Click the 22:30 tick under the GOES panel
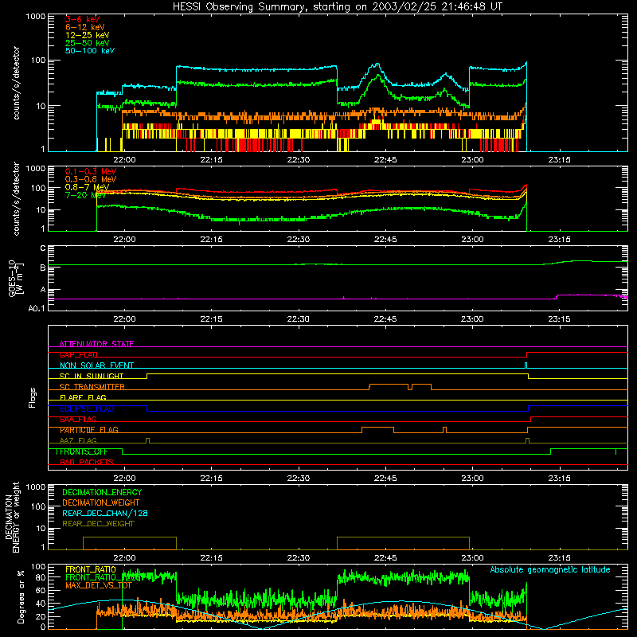637x637 pixels. coord(298,319)
